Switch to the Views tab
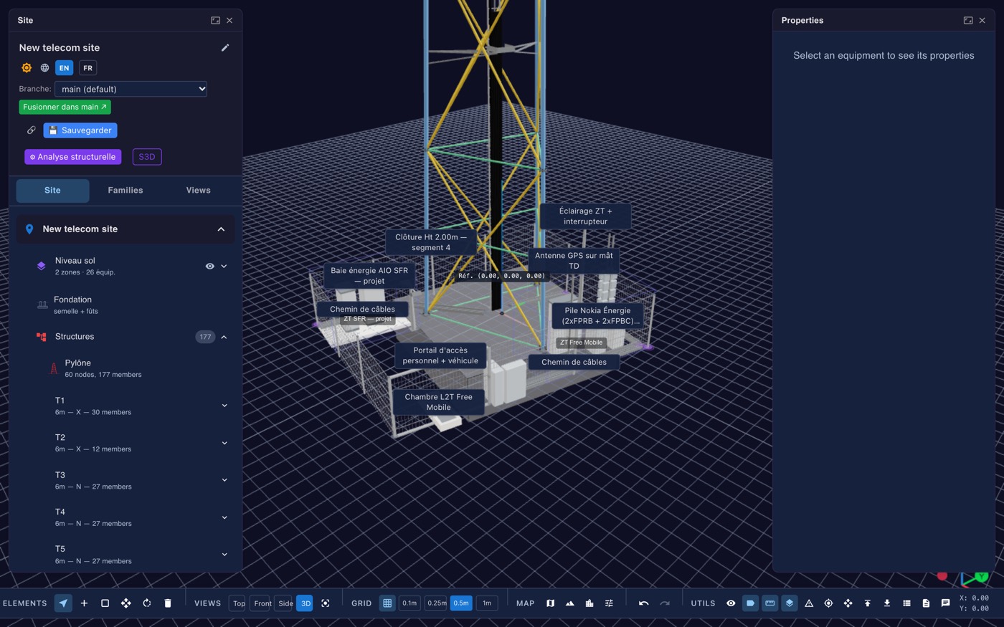The width and height of the screenshot is (1004, 627). [198, 191]
